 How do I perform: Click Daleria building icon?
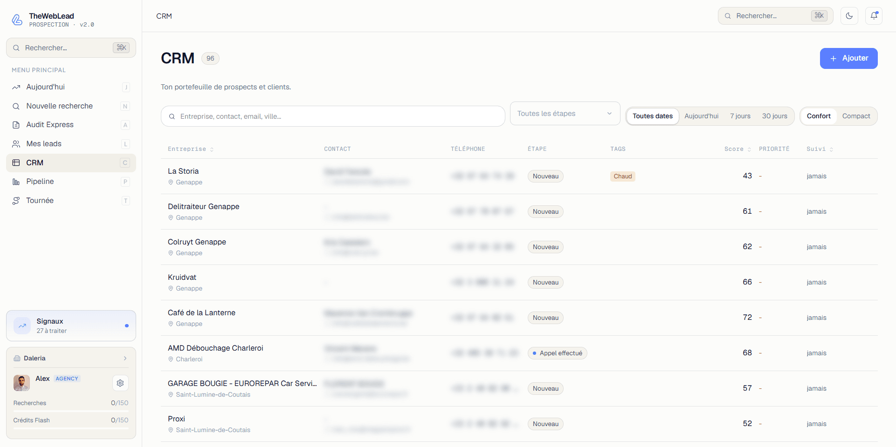tap(17, 359)
